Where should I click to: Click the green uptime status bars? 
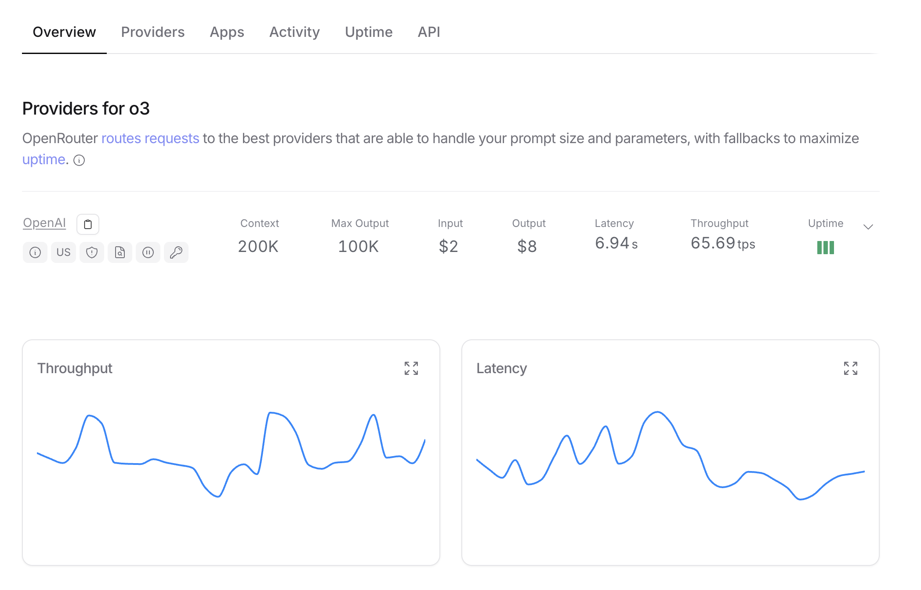pyautogui.click(x=825, y=248)
